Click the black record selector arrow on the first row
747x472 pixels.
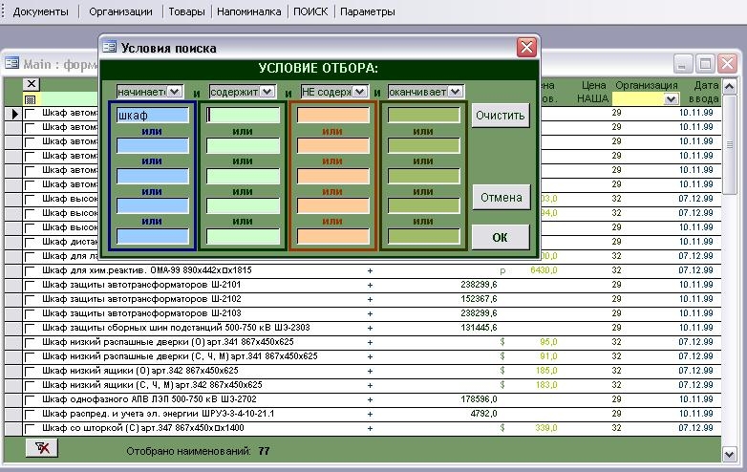14,114
